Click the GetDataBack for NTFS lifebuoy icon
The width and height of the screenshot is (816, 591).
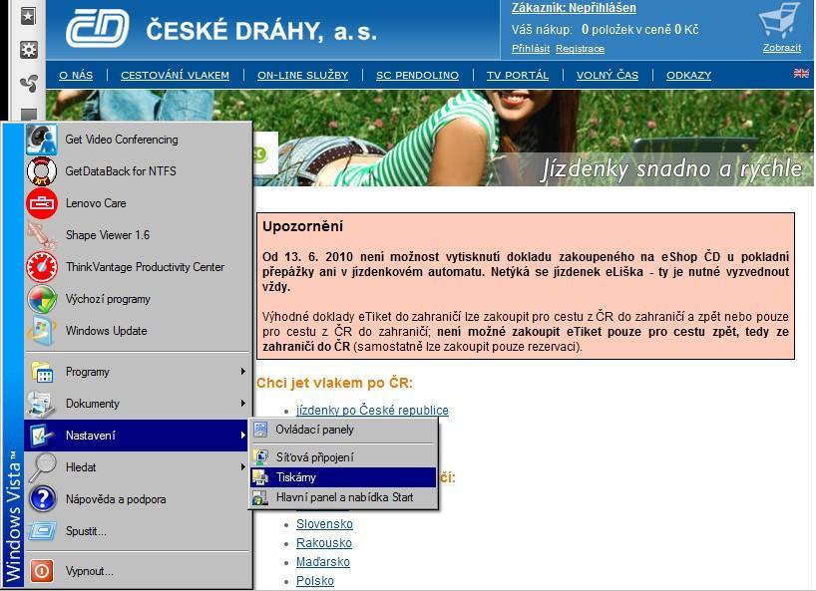pos(42,171)
